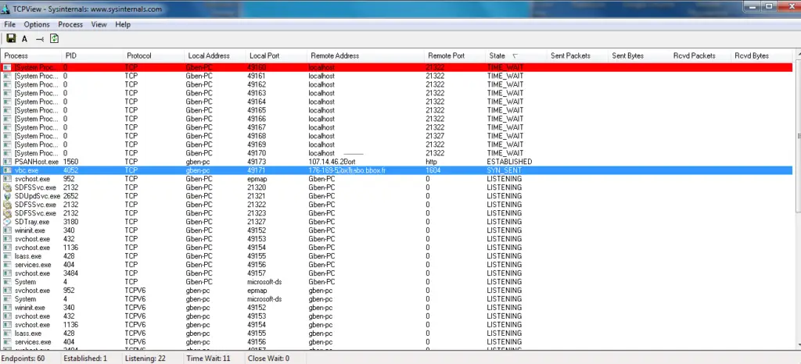
Task: Sort by the Remote Port column header
Action: 454,55
